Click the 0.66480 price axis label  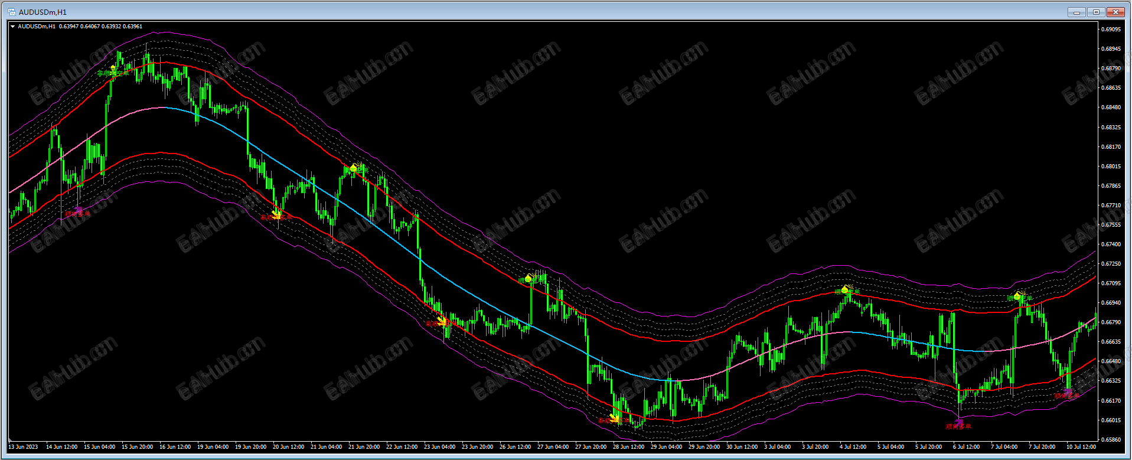tap(1111, 361)
